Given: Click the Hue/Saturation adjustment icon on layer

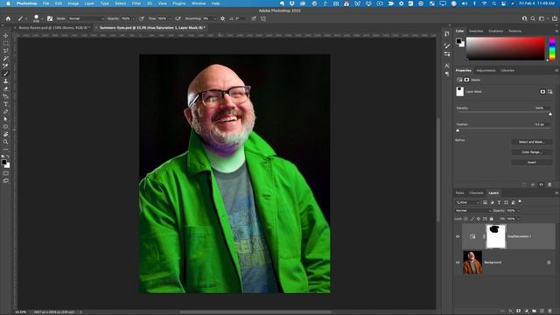Looking at the screenshot, I should 472,236.
